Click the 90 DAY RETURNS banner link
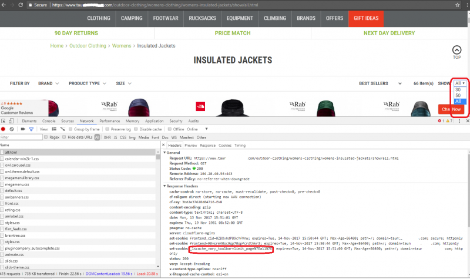This screenshot has height=279, width=470. [x=76, y=33]
